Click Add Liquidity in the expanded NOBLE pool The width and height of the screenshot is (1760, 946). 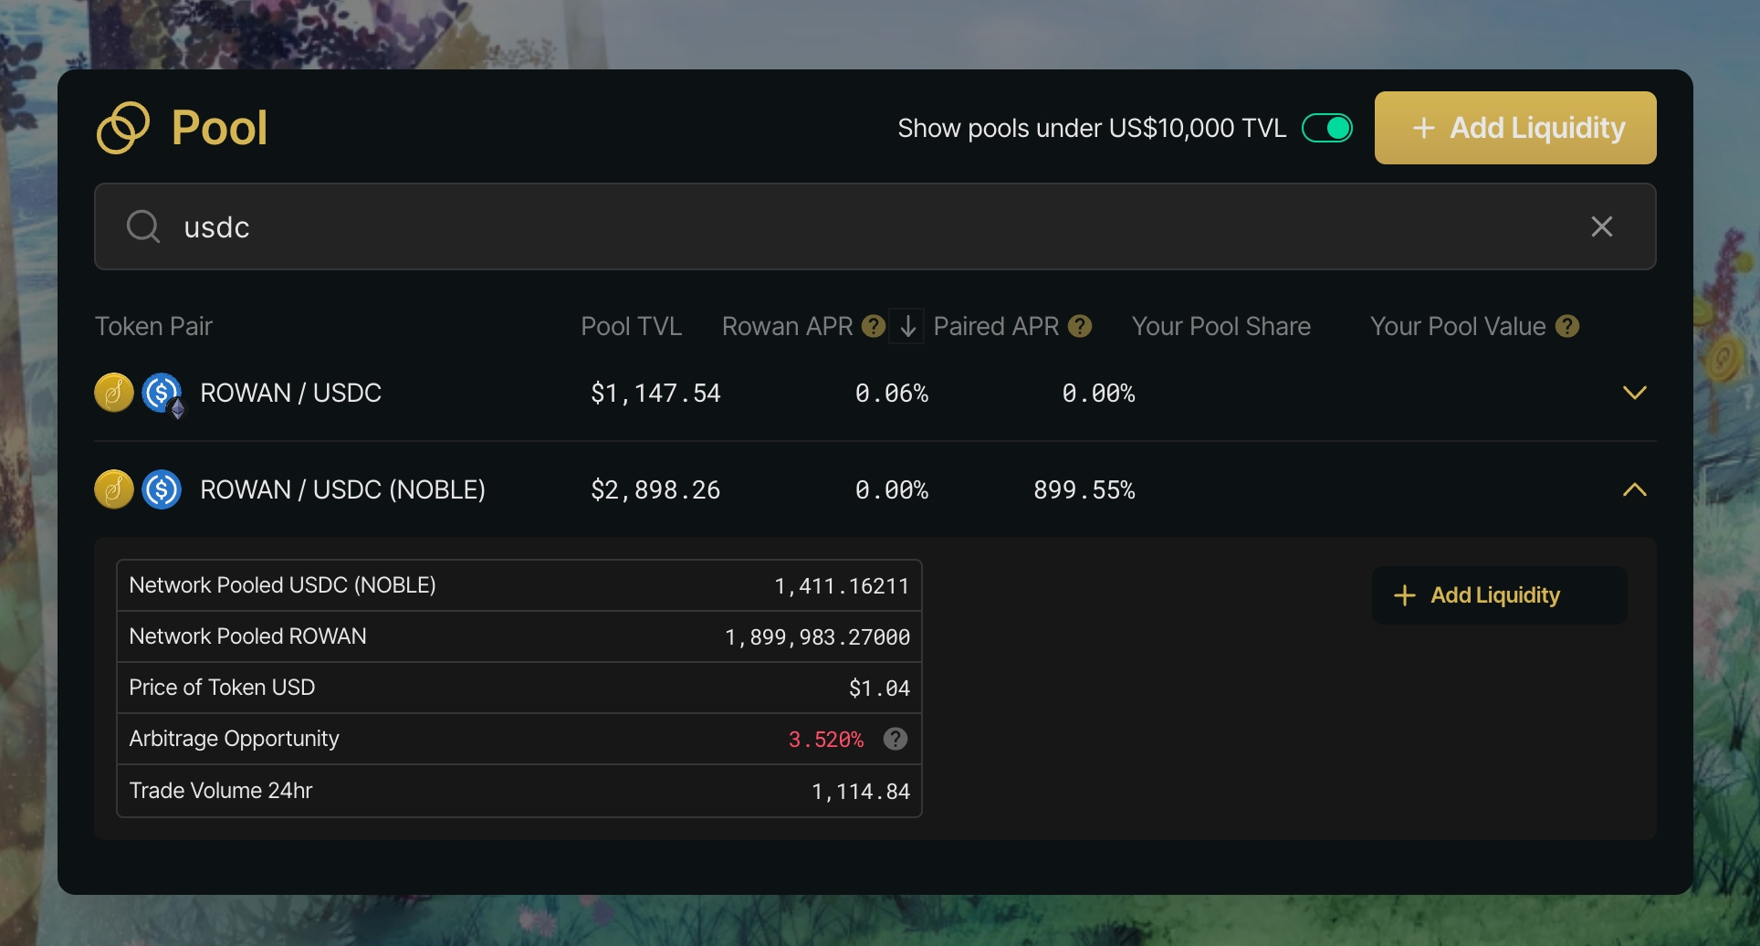click(x=1499, y=595)
